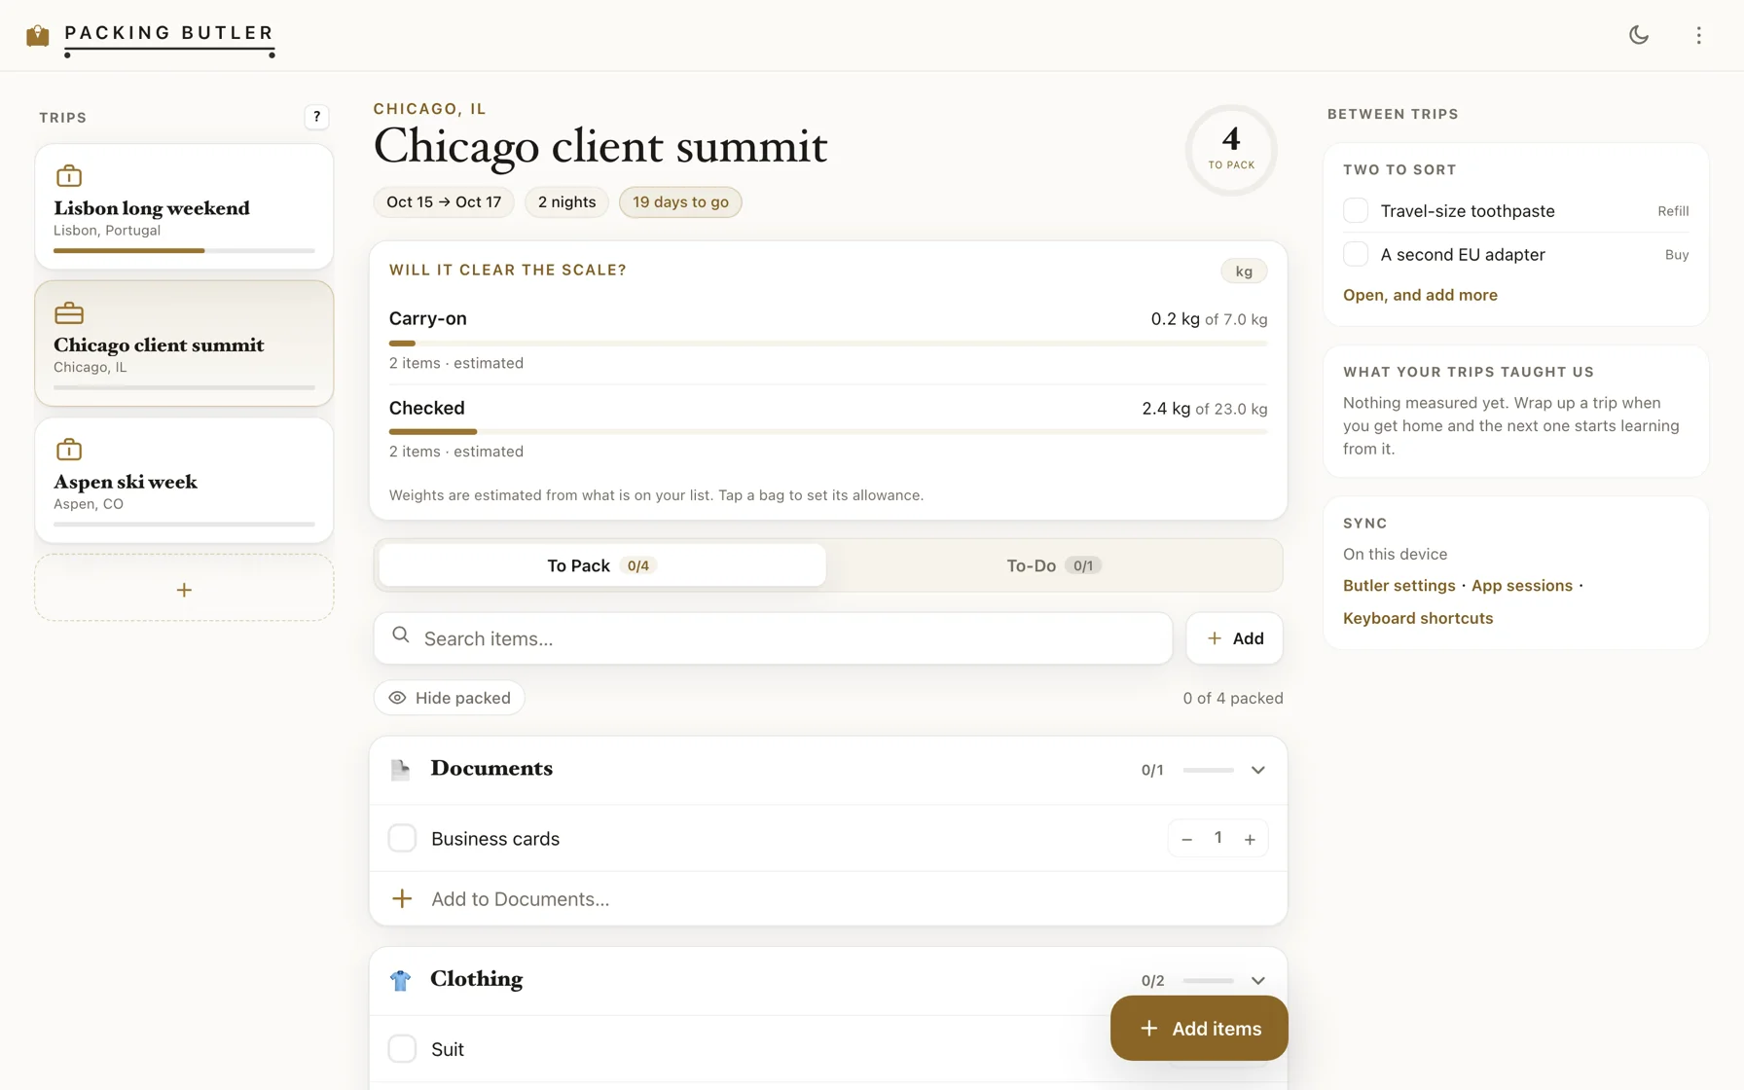Click the 19 days to go pill
This screenshot has width=1744, height=1090.
click(x=680, y=202)
